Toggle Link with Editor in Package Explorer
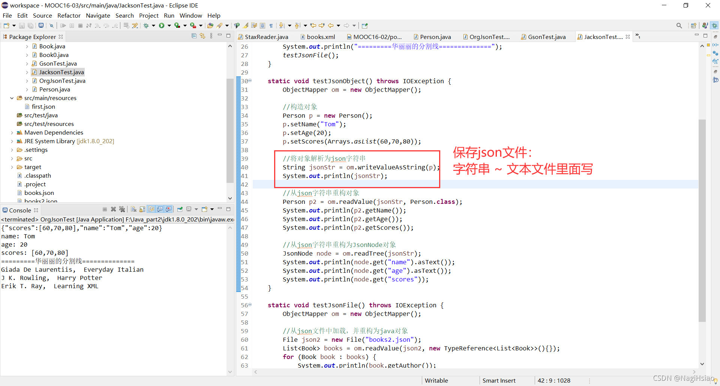The image size is (720, 386). (x=202, y=36)
